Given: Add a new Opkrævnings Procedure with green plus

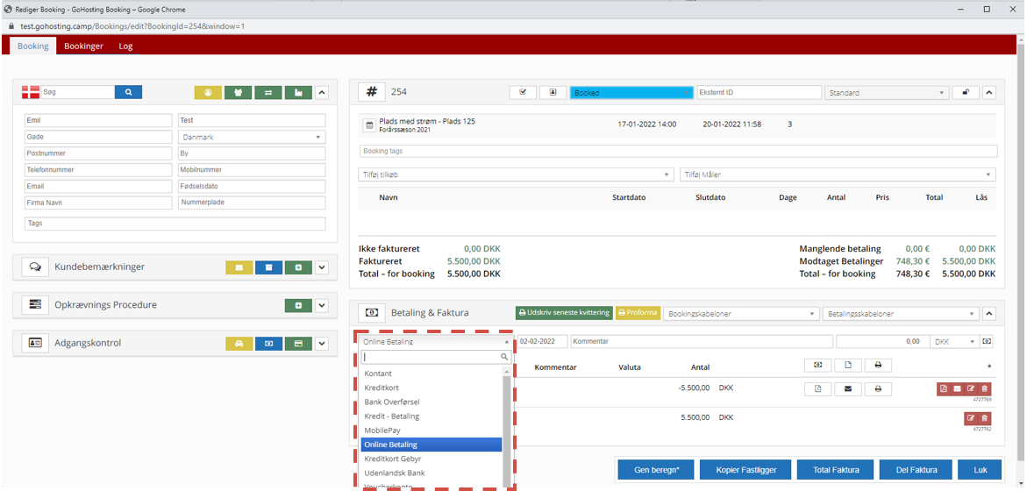Looking at the screenshot, I should [x=298, y=305].
